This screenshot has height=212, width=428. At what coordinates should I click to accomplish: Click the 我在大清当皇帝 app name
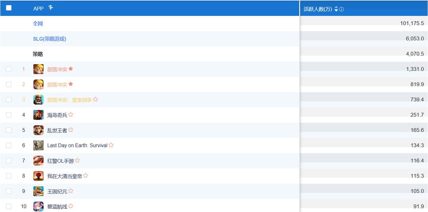[65, 176]
